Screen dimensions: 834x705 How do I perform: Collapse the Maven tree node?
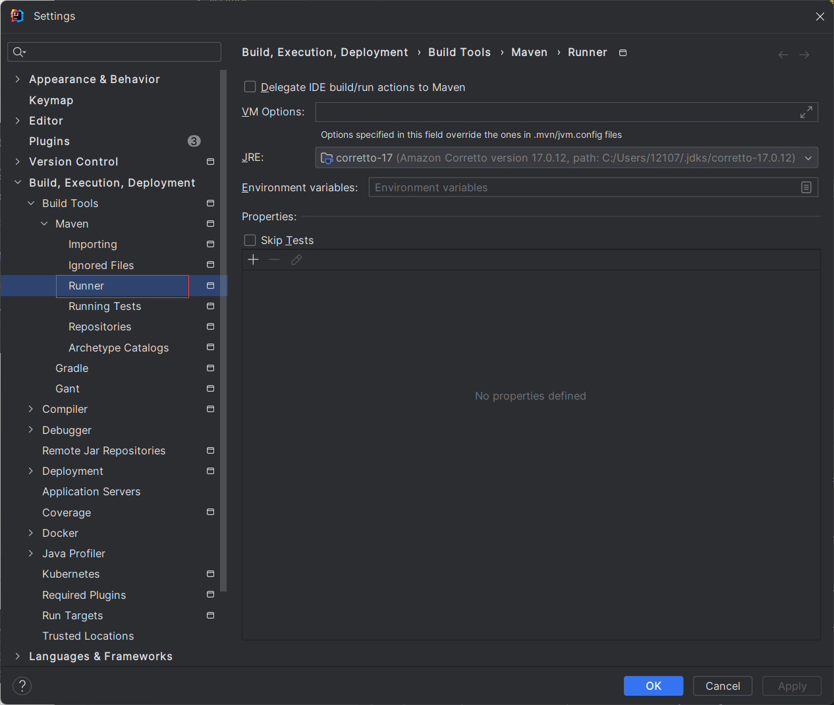[x=44, y=224]
